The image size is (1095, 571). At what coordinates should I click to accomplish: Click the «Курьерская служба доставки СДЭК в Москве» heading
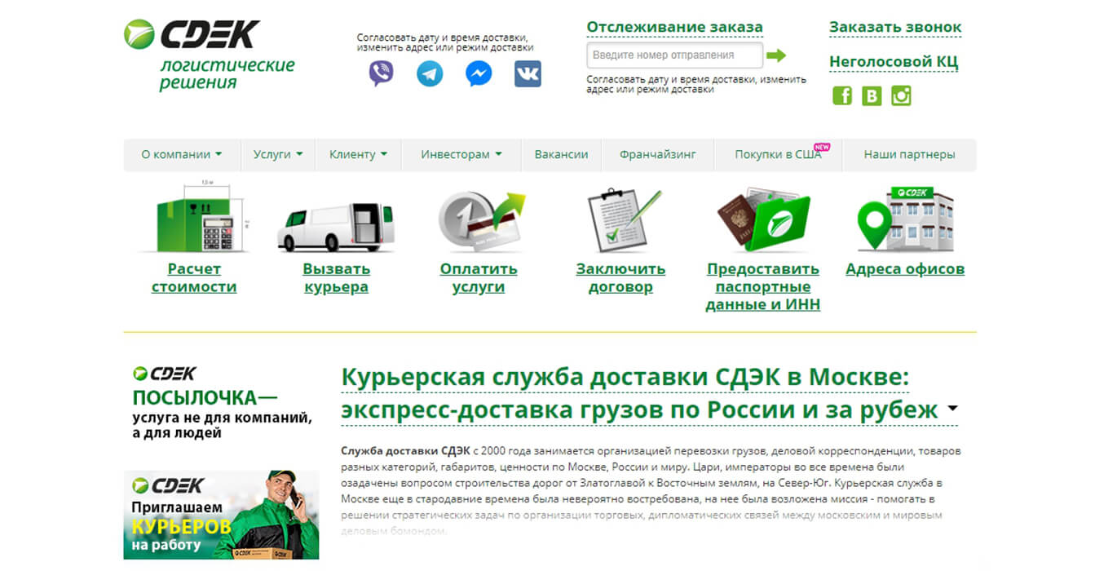625,378
